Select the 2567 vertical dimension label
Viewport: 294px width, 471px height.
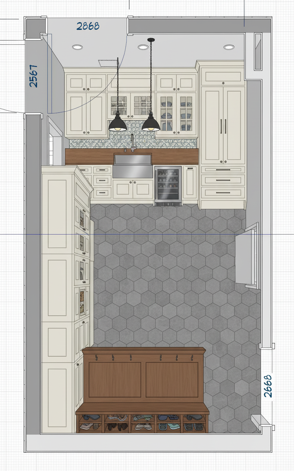(33, 76)
